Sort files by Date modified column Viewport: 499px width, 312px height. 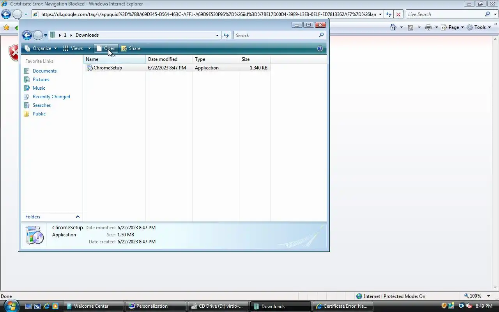(x=169, y=59)
